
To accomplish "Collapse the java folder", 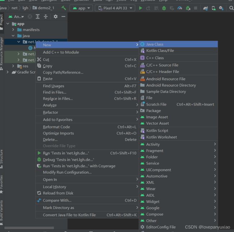I will (x=13, y=36).
